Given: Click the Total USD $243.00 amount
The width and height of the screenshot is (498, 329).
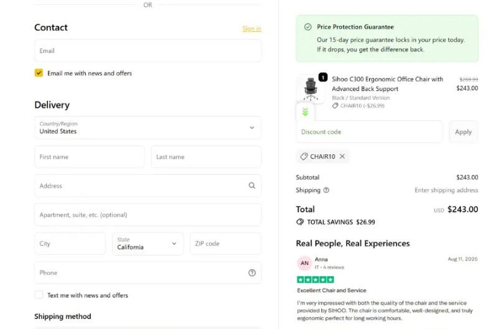Looking at the screenshot, I should click(x=456, y=210).
